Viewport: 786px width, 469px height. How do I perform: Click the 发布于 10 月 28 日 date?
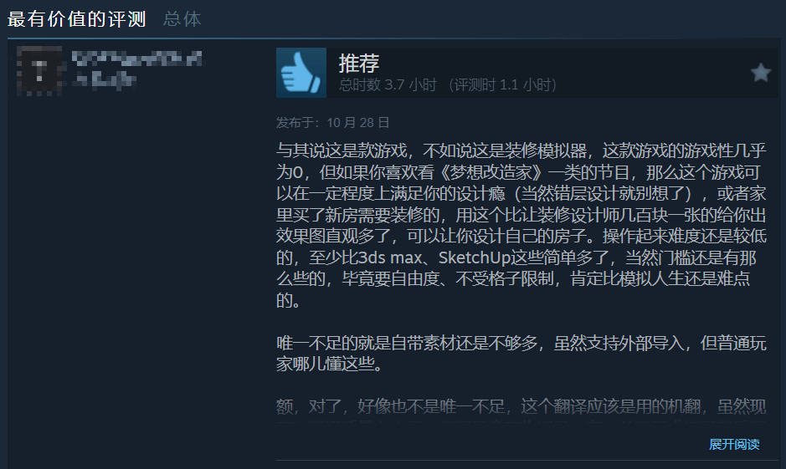(333, 123)
